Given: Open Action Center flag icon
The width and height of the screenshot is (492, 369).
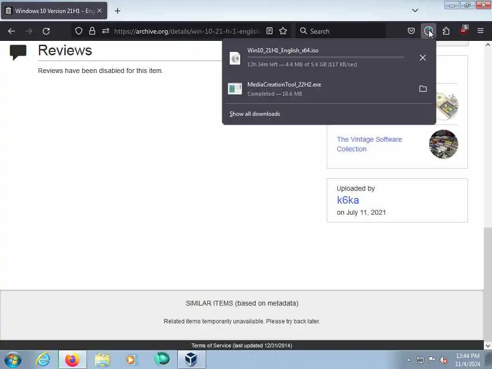Looking at the screenshot, I should 432,360.
